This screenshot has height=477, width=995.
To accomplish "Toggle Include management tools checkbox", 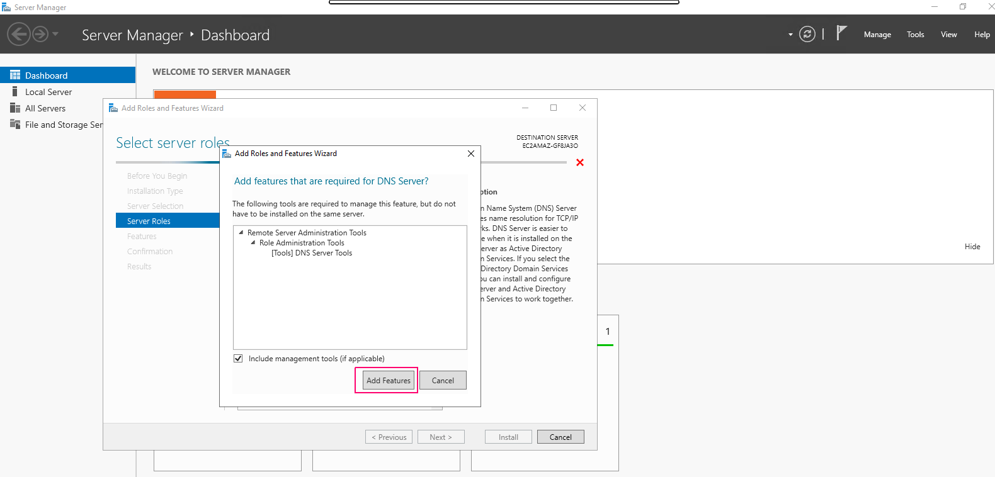I will [x=238, y=359].
